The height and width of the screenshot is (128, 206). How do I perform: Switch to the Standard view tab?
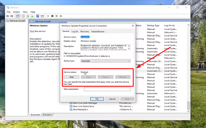tap(47, 115)
